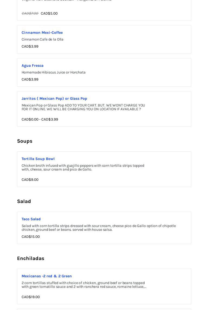Viewport: 208px width, 310px height.
Task: Open the Tortilla Soup Bowl item
Action: click(38, 159)
